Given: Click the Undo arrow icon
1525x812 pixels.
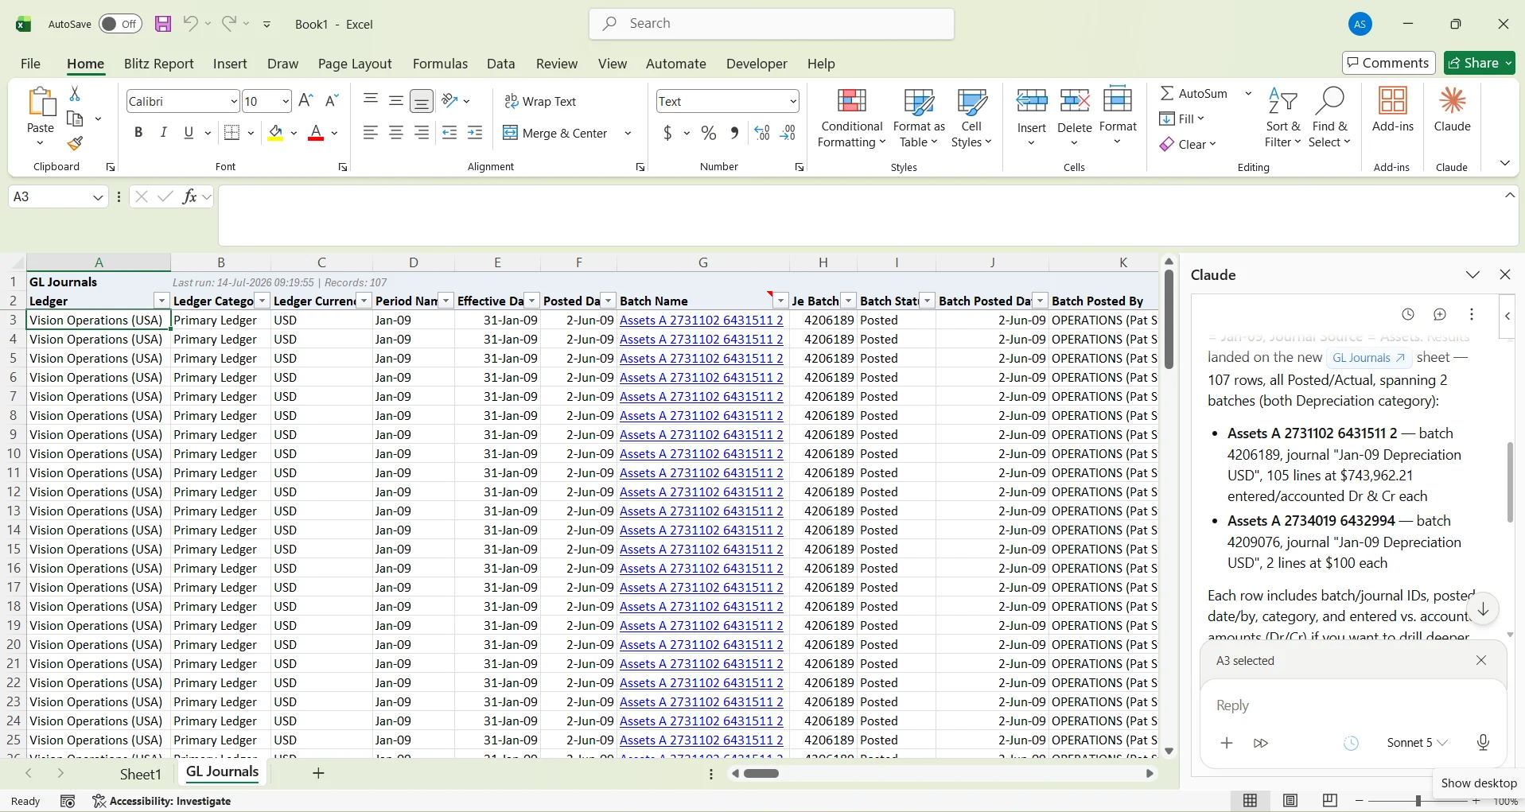Looking at the screenshot, I should pos(190,24).
